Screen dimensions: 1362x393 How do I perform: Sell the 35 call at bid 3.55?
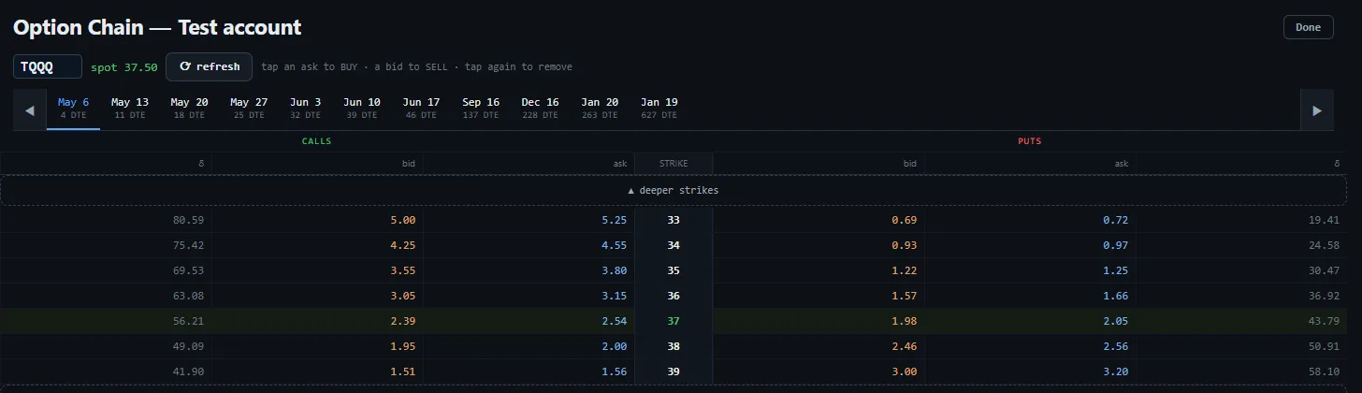click(x=317, y=270)
